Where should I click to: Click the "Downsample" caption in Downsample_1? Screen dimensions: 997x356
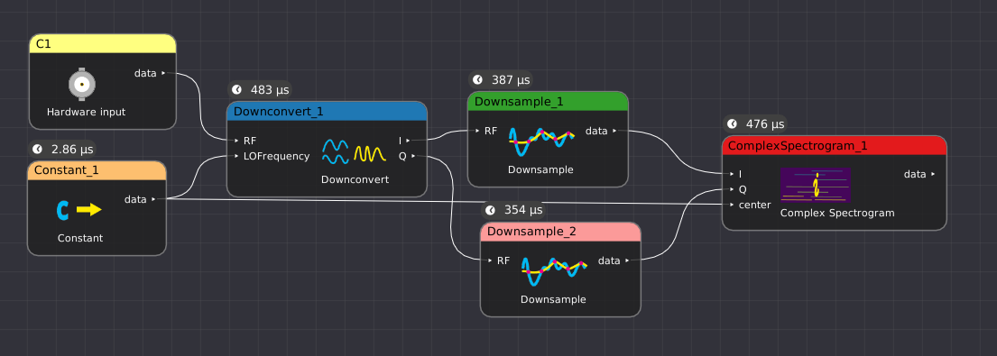540,170
